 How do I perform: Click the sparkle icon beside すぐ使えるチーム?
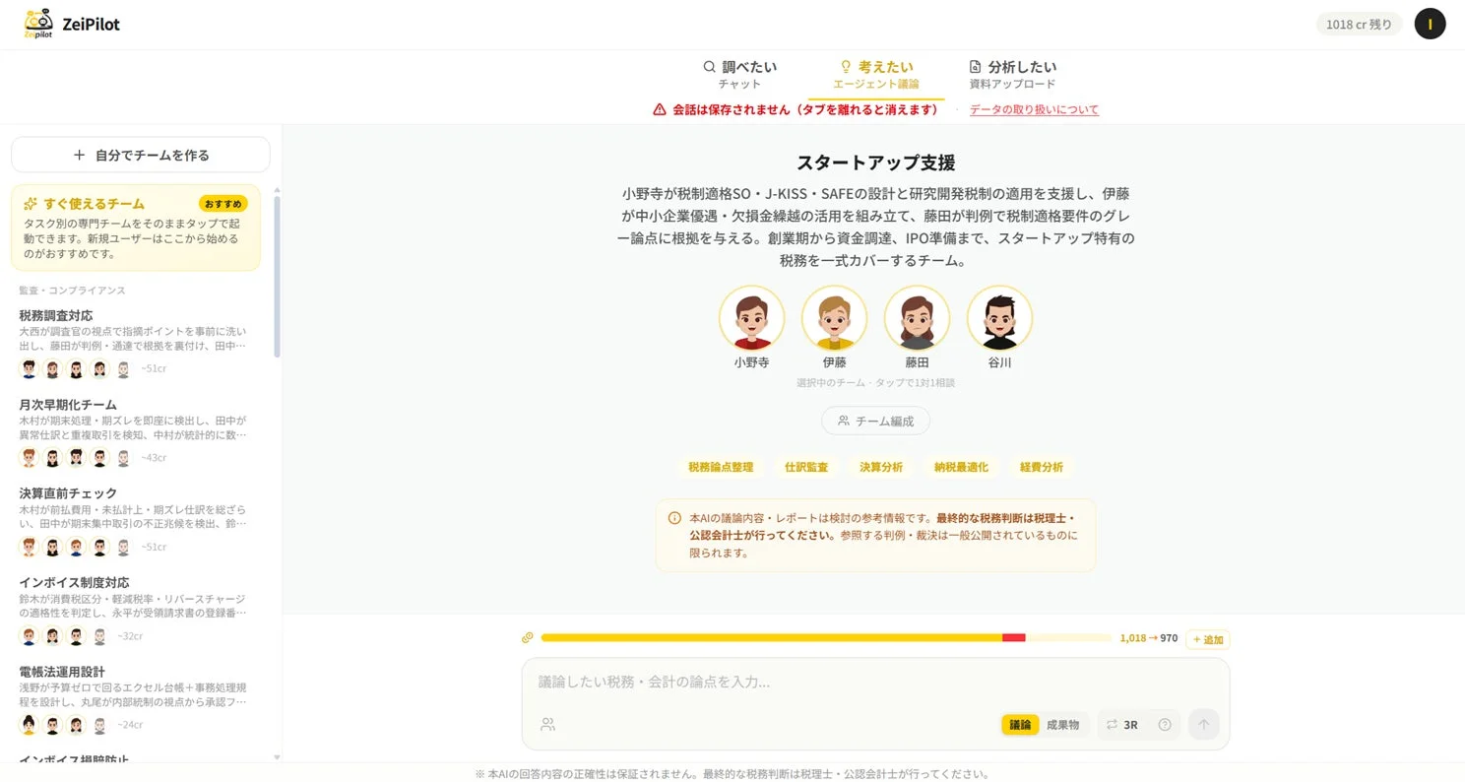[x=31, y=204]
